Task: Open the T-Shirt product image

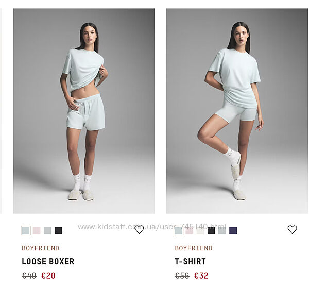Action: [237, 111]
